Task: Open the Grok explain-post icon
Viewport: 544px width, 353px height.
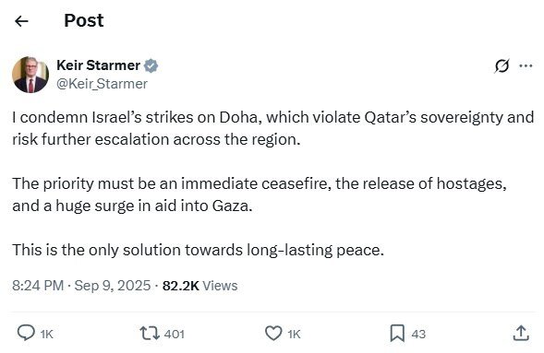Action: 502,65
